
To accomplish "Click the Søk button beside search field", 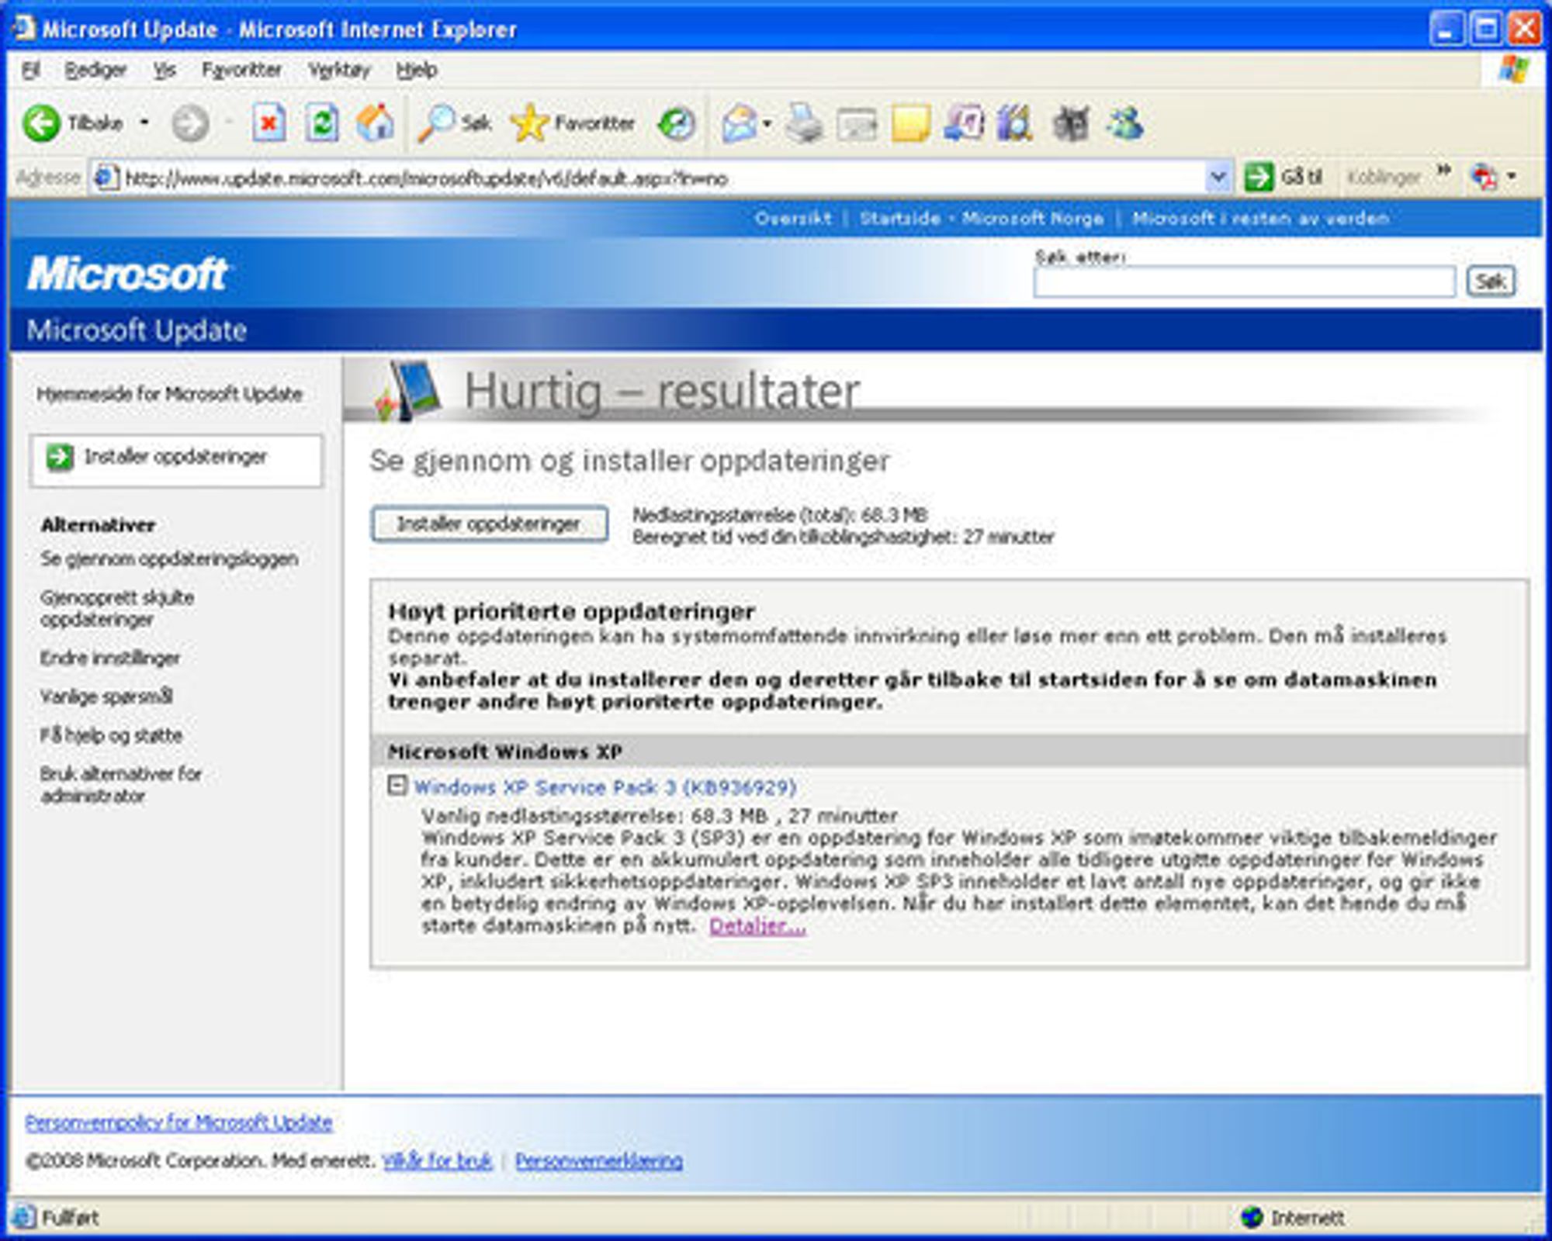I will [x=1491, y=281].
